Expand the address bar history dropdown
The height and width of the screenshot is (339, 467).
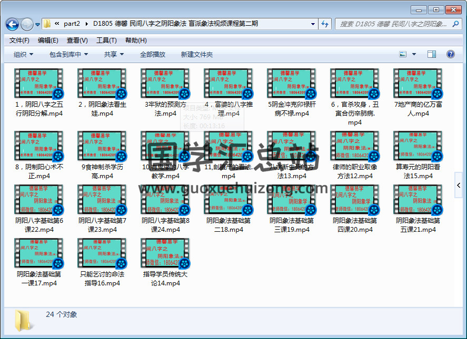(313, 24)
